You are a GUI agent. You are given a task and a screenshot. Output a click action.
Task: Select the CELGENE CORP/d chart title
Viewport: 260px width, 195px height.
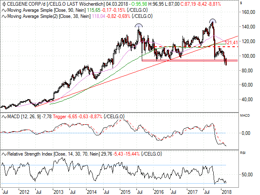tap(26, 4)
